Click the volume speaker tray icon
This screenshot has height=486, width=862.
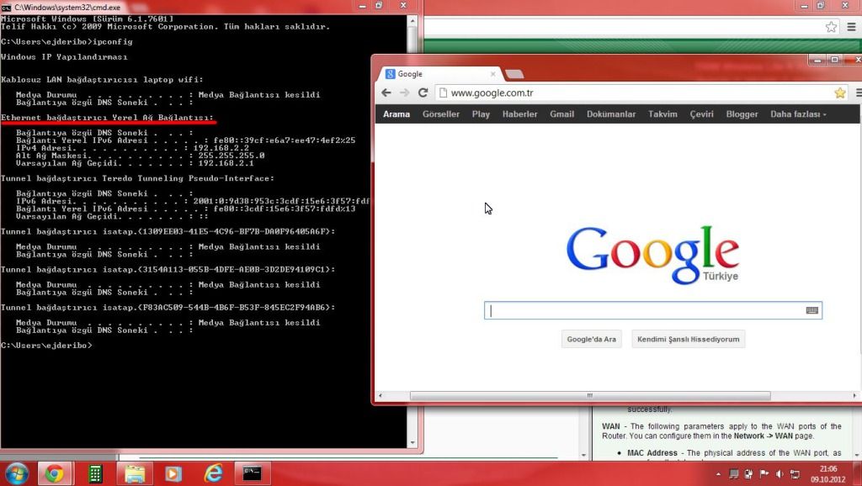780,474
